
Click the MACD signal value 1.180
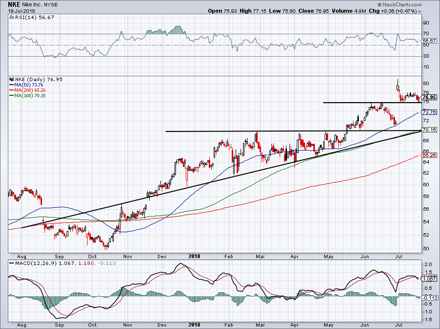coord(86,263)
